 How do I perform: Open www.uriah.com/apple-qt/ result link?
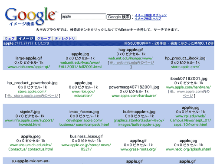(x=29, y=67)
